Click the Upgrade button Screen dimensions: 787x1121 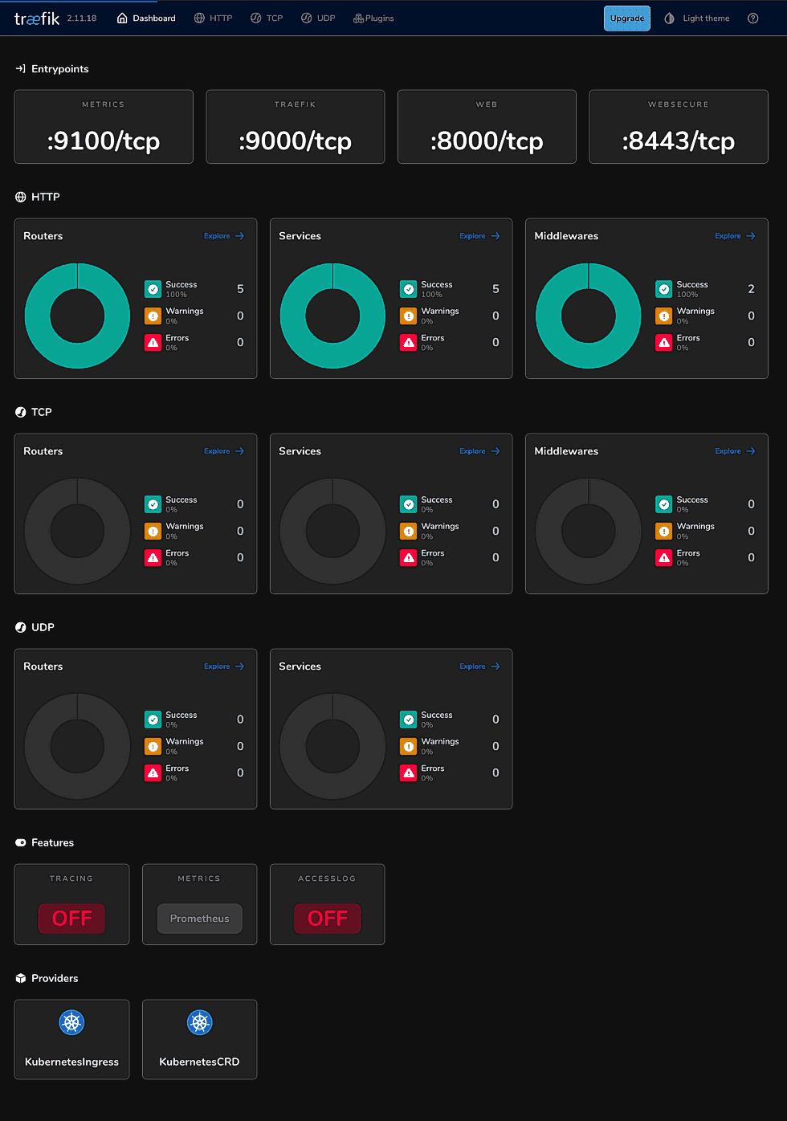[x=626, y=18]
